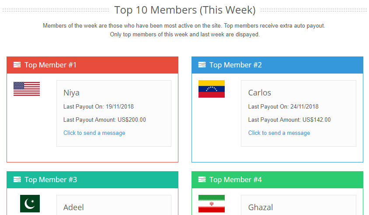Click the Venezuela flag for Carlos
Viewport: 369px width, 215px height.
point(212,89)
